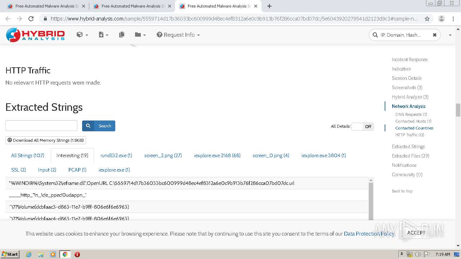This screenshot has width=461, height=259.
Task: Toggle the All Details switch
Action: (x=363, y=127)
